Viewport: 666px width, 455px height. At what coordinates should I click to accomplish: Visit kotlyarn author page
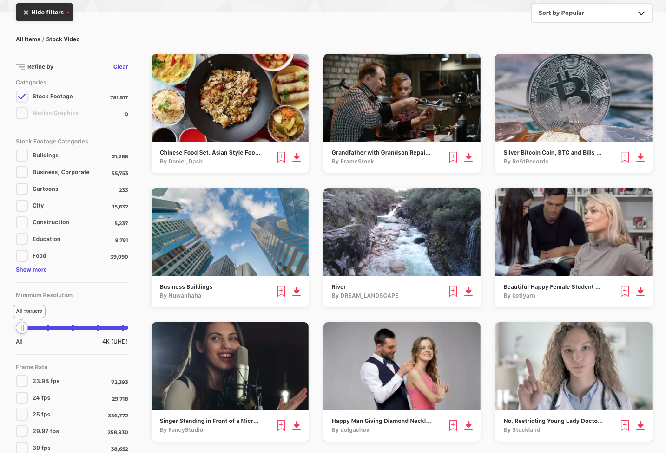524,296
